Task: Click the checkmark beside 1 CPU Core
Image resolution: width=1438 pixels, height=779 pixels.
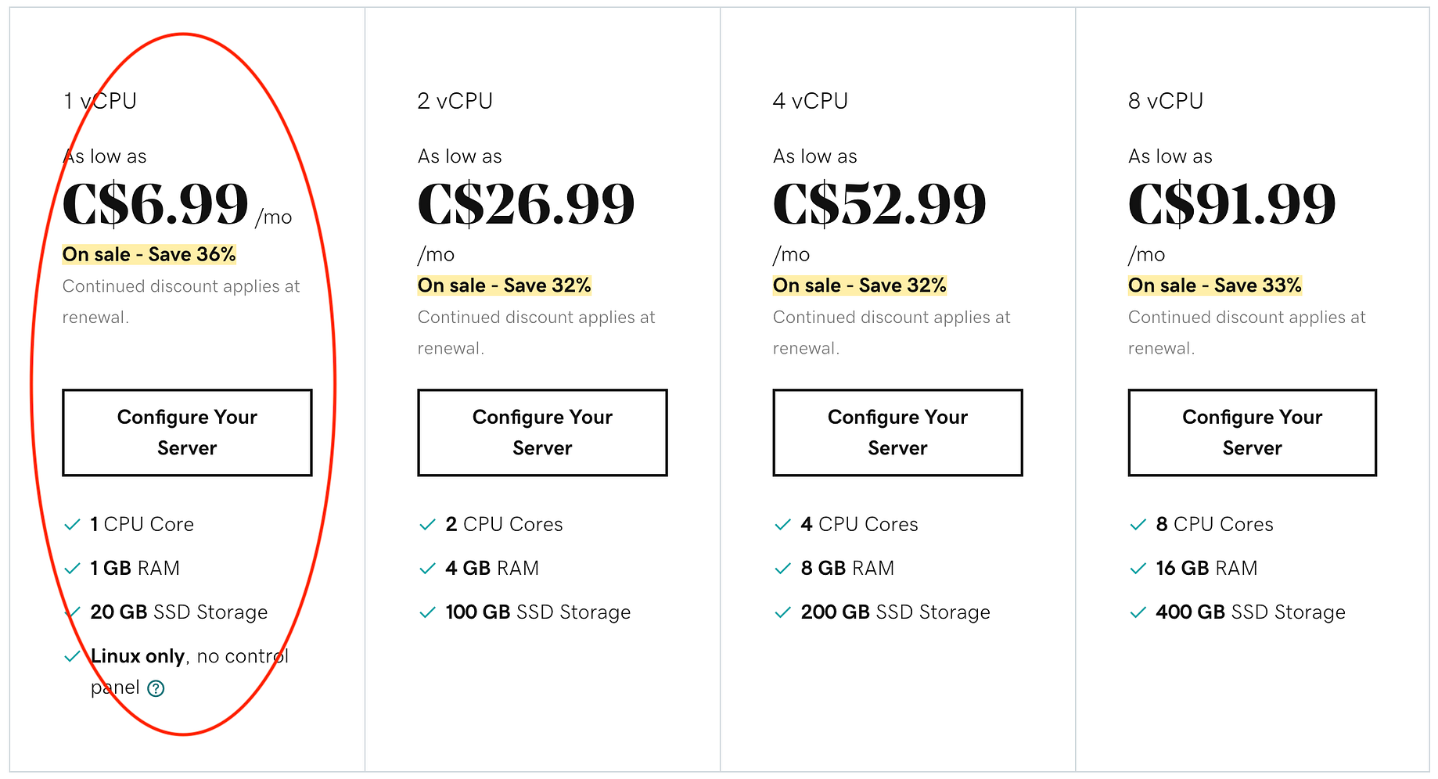Action: coord(72,525)
